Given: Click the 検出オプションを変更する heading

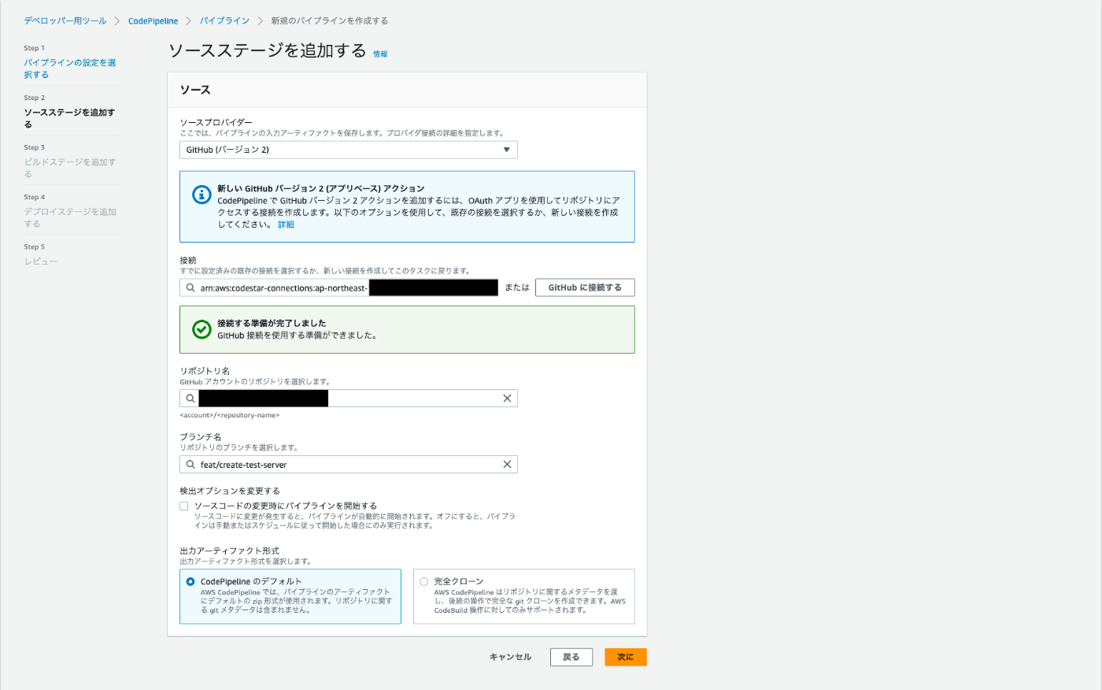Looking at the screenshot, I should click(229, 491).
